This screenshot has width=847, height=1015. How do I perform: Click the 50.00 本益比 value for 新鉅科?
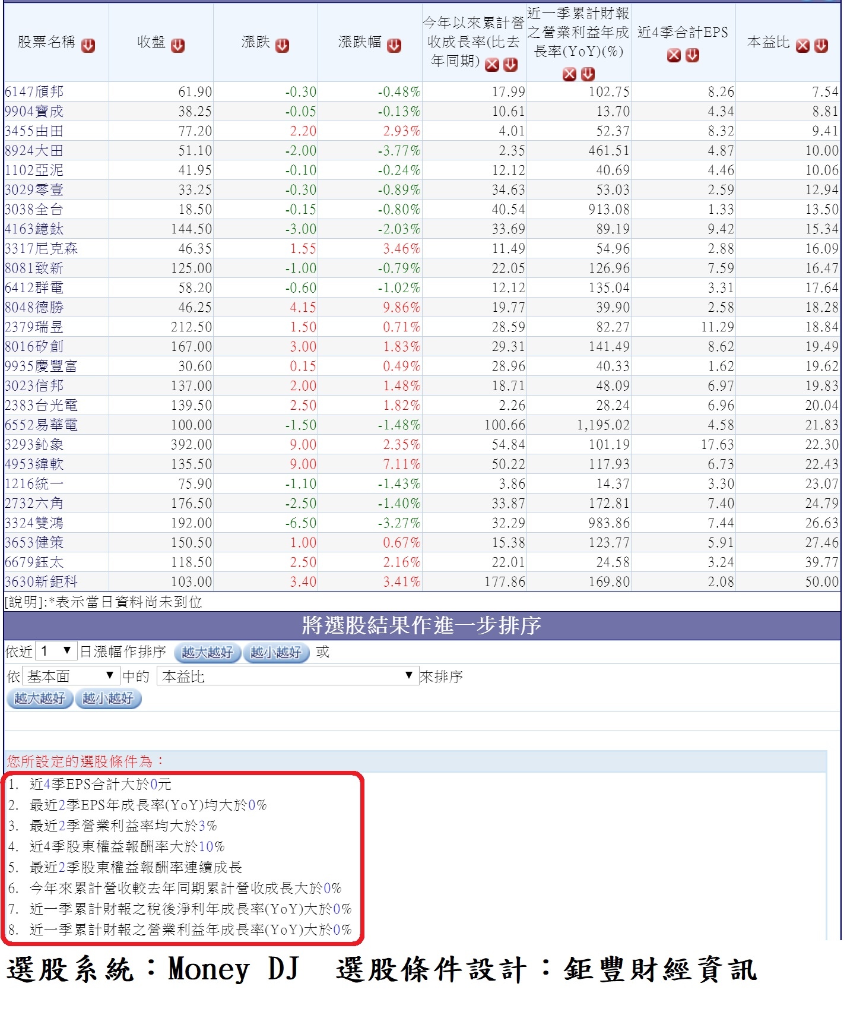pos(822,582)
